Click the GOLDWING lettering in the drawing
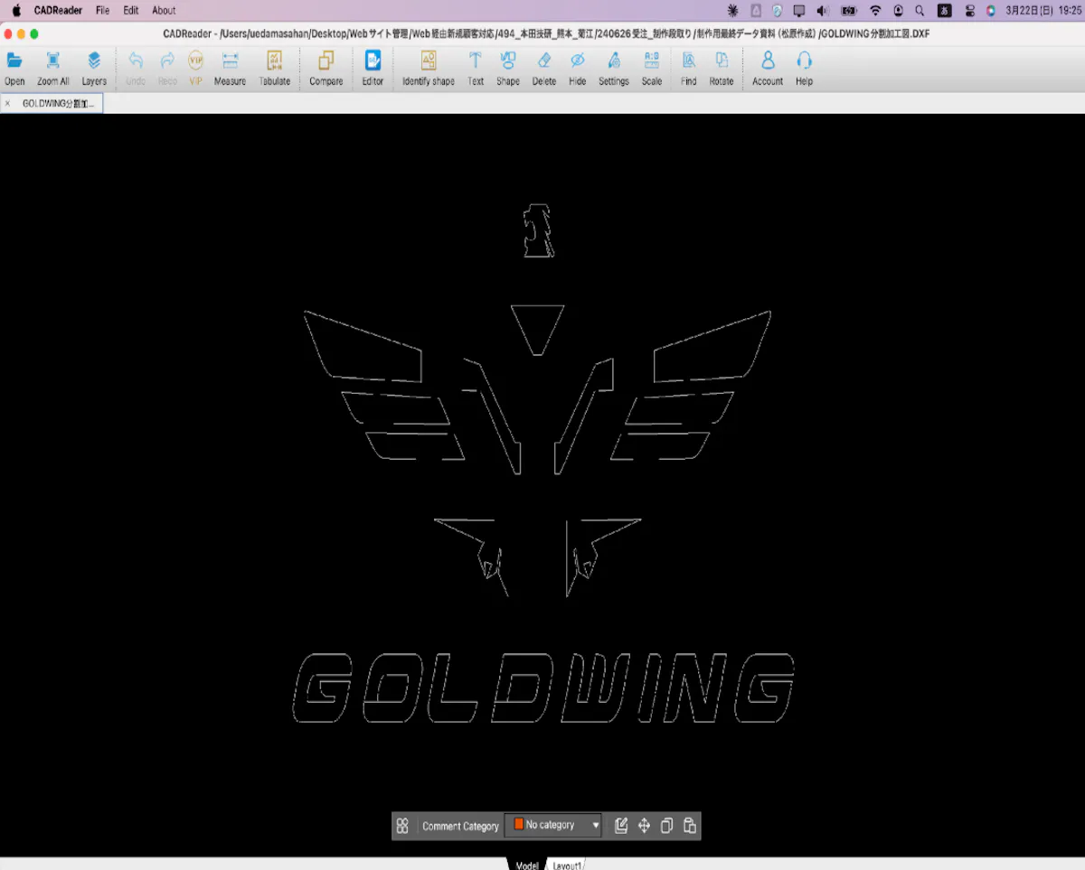Viewport: 1085px width, 870px height. click(x=543, y=688)
